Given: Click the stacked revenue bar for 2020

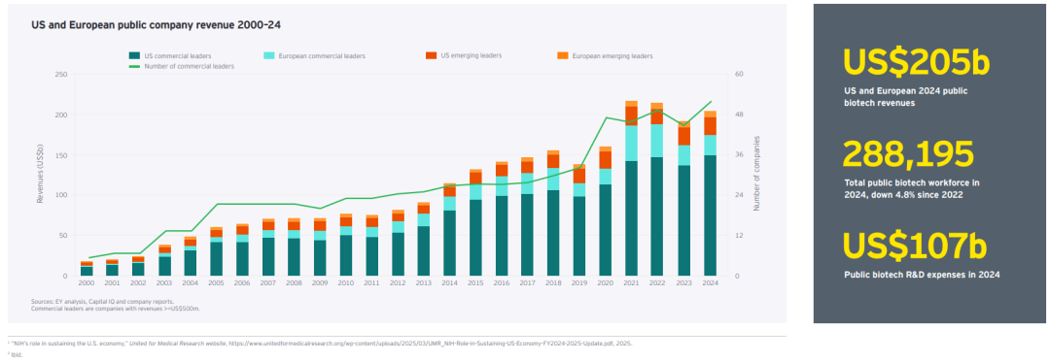Looking at the screenshot, I should [606, 211].
